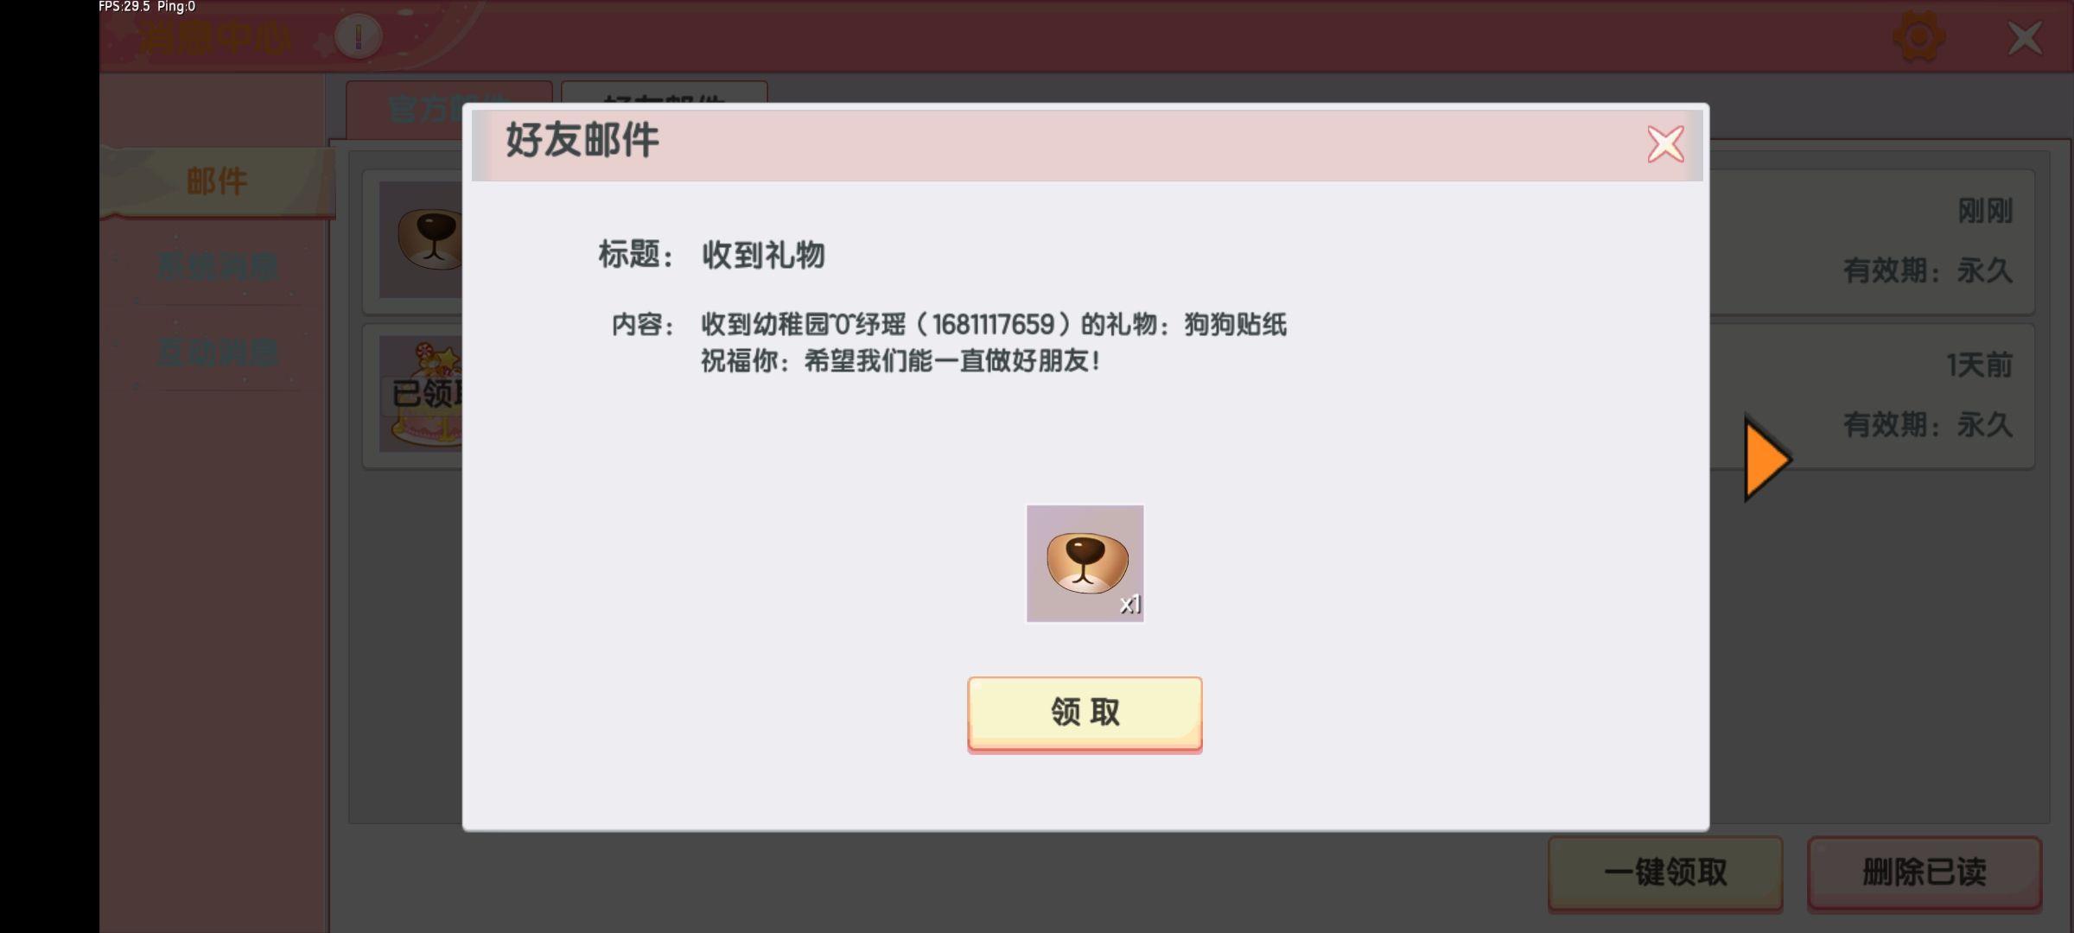Select the dog nose sticker gift in the dialog
Screen dimensions: 2074x933
[x=1085, y=563]
